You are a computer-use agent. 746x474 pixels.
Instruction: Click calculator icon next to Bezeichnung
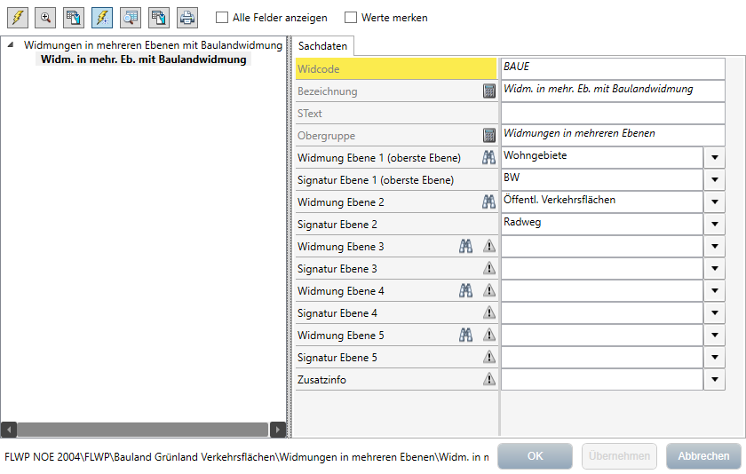pyautogui.click(x=489, y=91)
